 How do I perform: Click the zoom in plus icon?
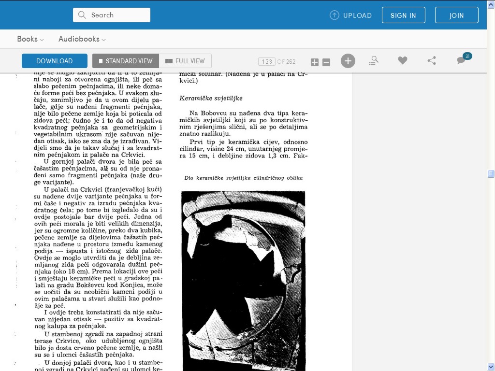point(314,62)
